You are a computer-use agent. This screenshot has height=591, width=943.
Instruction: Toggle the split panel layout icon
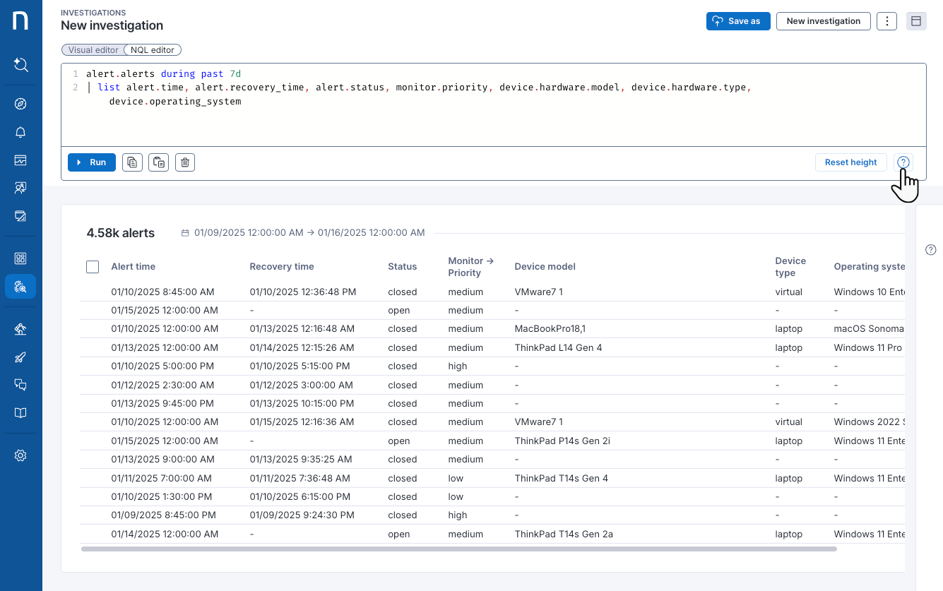(916, 21)
